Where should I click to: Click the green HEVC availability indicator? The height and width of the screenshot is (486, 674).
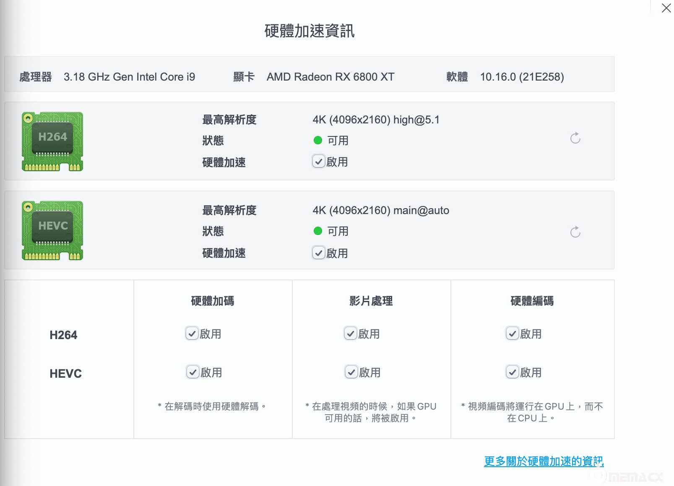coord(318,231)
